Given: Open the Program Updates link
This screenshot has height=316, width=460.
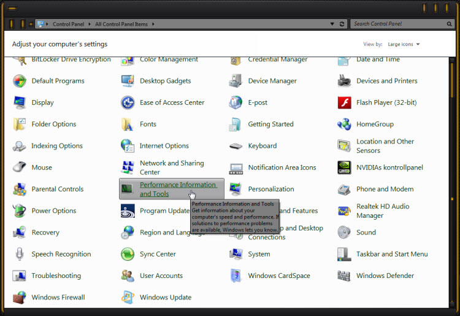Looking at the screenshot, I should [164, 210].
